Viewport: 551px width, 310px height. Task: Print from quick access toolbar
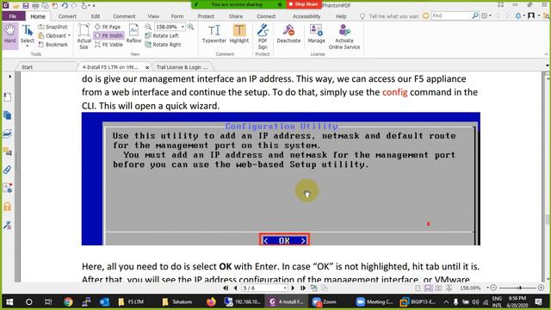tap(35, 6)
